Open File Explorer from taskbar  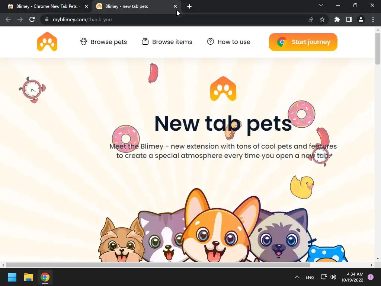28,277
